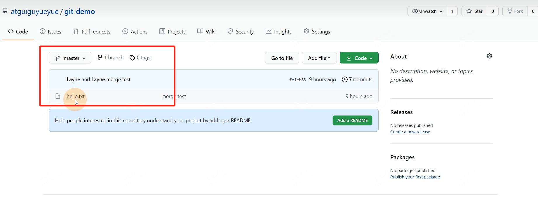Click the tag icon beside 0 tags
Screen dimensions: 538x202
click(x=132, y=58)
